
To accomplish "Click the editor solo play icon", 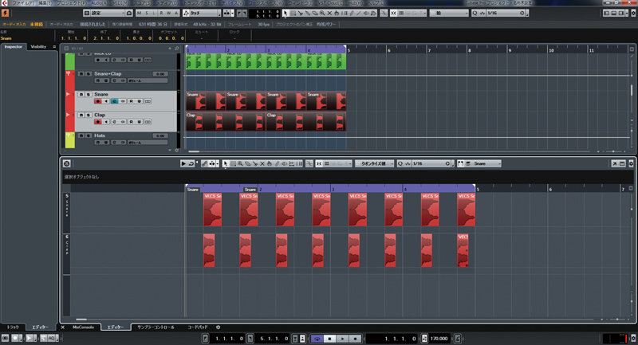I will click(183, 163).
